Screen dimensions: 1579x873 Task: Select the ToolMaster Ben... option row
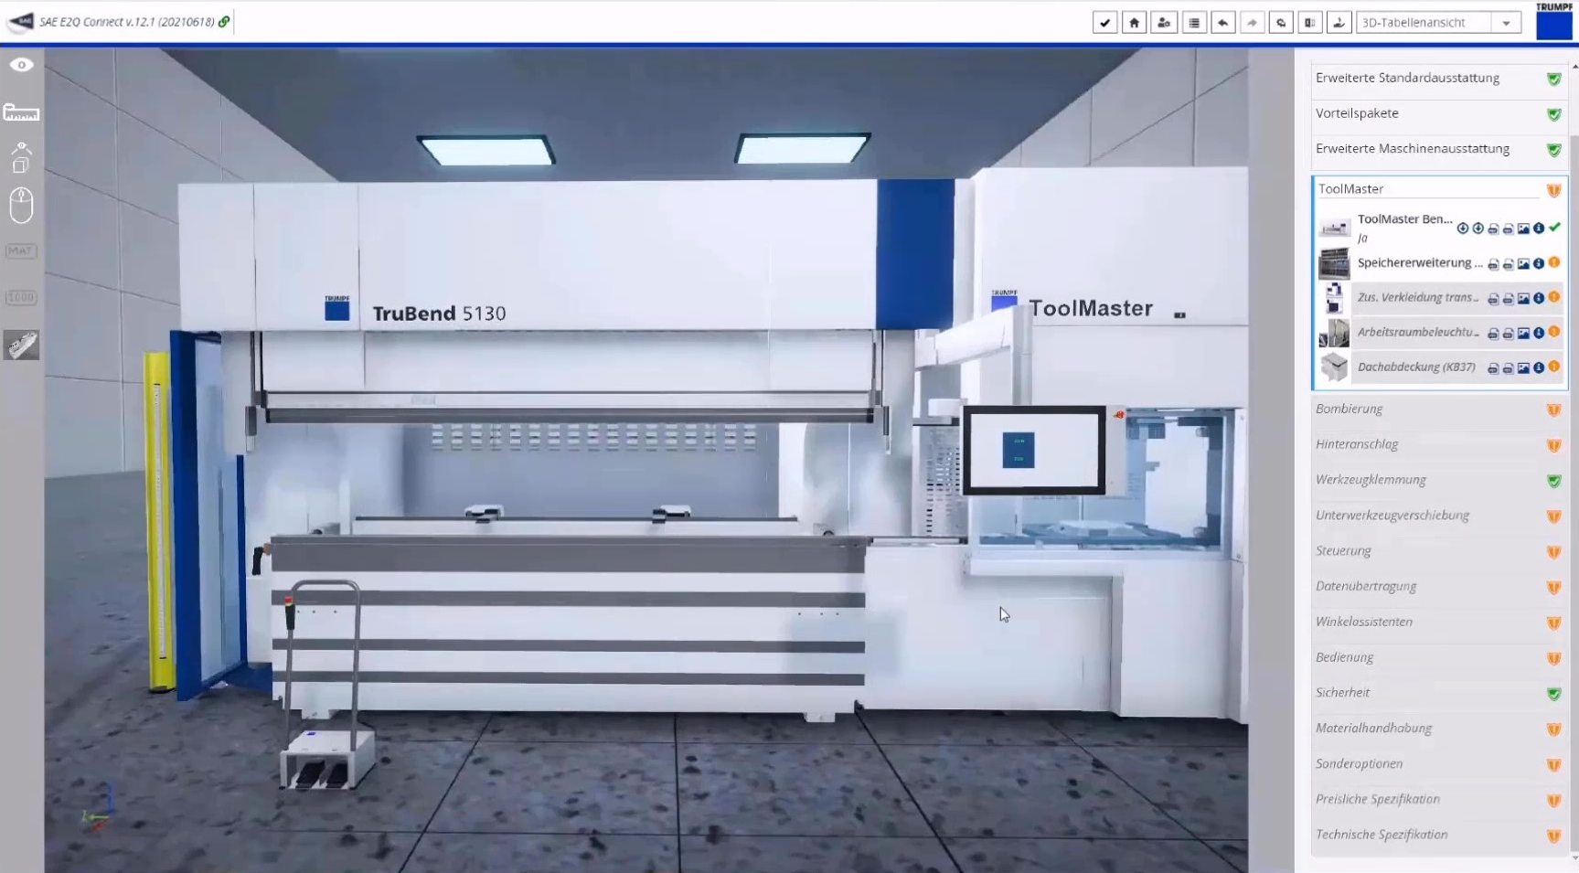[x=1439, y=228]
